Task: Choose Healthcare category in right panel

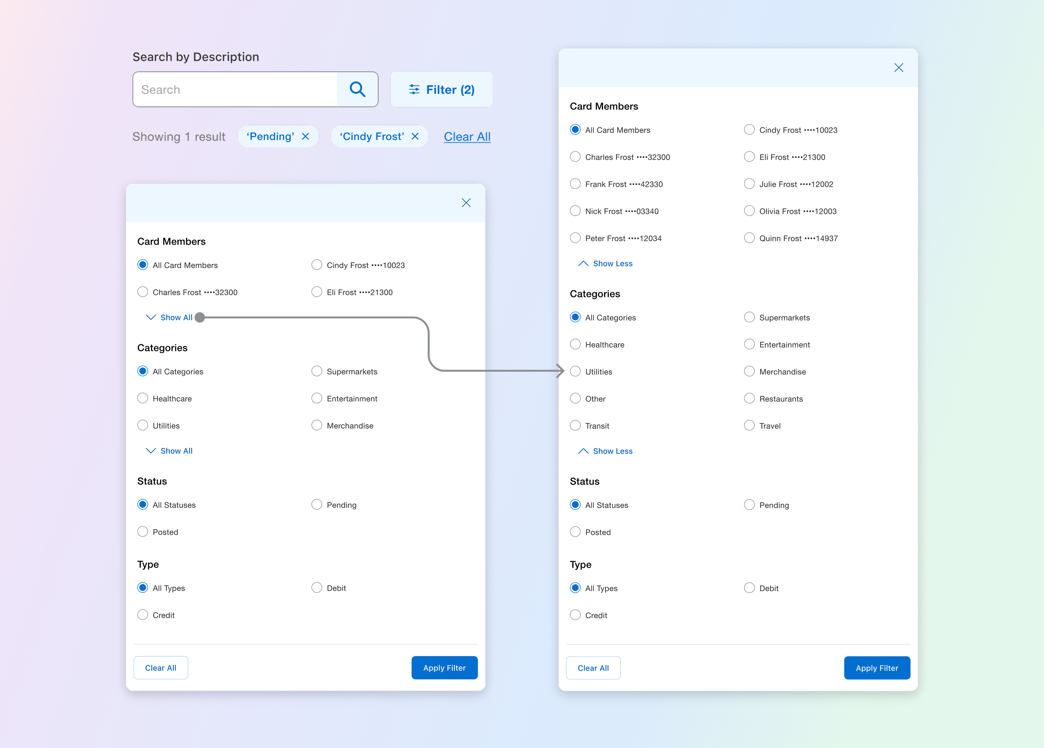Action: [x=576, y=345]
